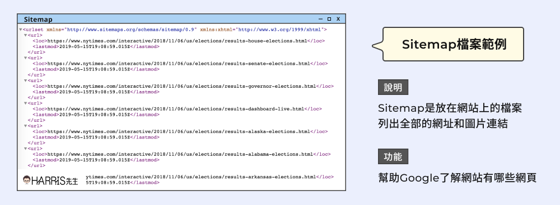Select the lastmod line under results-house-elections
This screenshot has height=205, width=560.
point(96,47)
